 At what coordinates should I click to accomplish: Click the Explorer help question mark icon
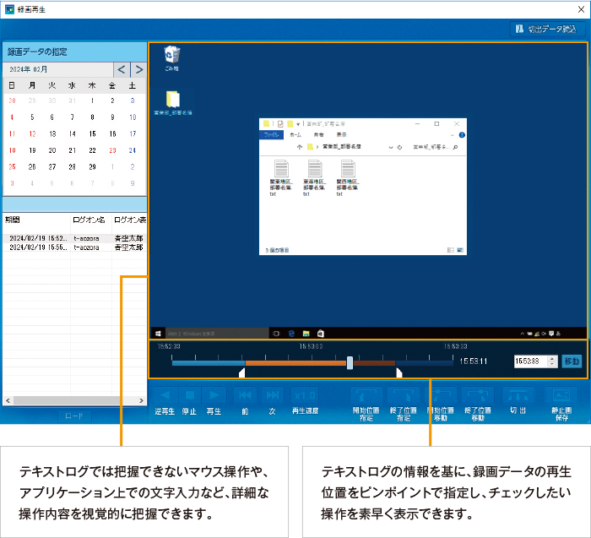pos(462,135)
